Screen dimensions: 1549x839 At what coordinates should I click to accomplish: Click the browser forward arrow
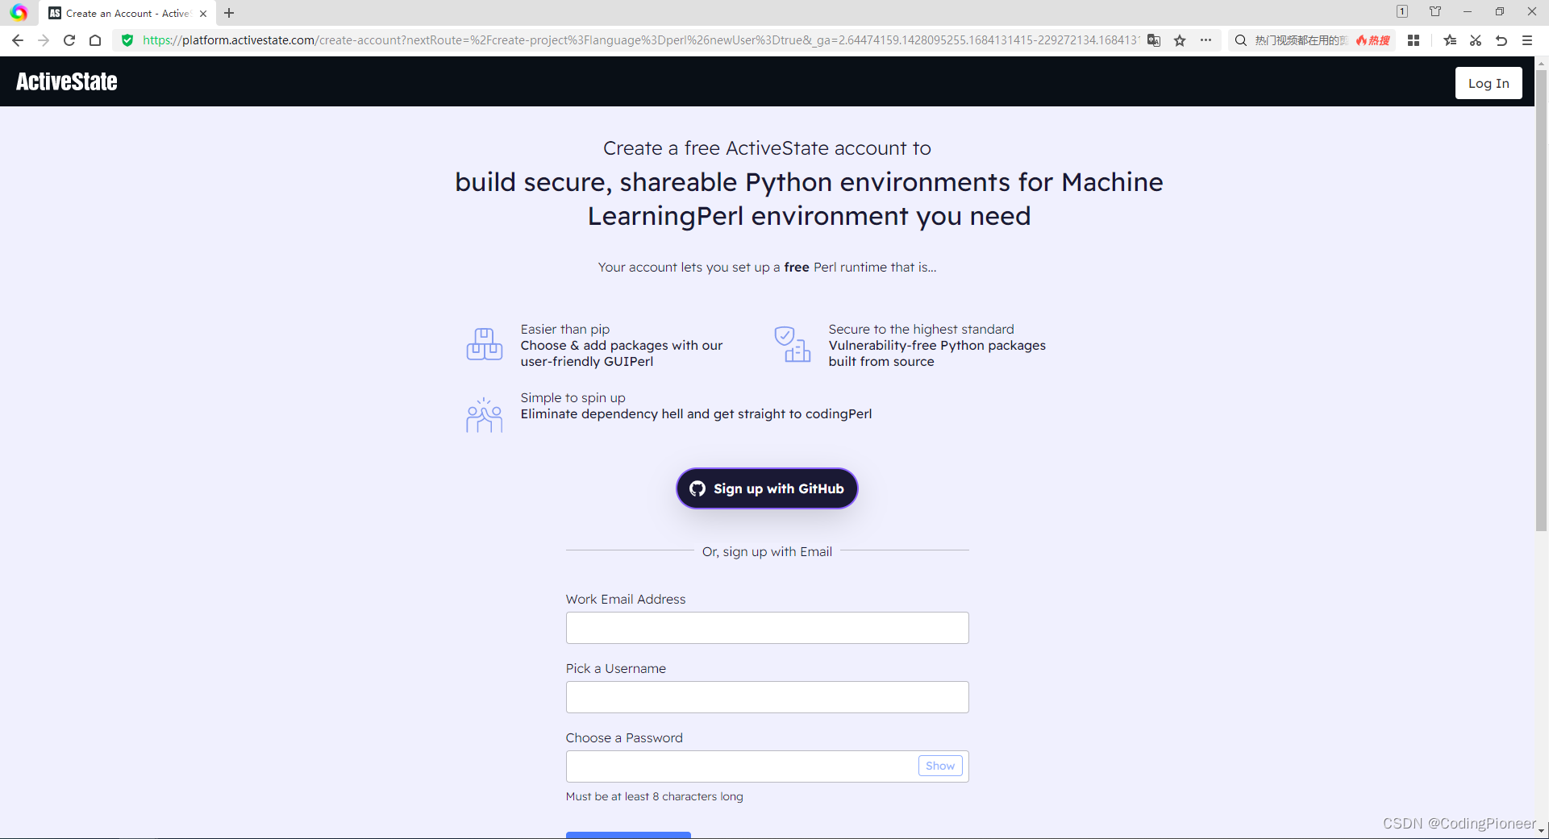click(x=44, y=40)
